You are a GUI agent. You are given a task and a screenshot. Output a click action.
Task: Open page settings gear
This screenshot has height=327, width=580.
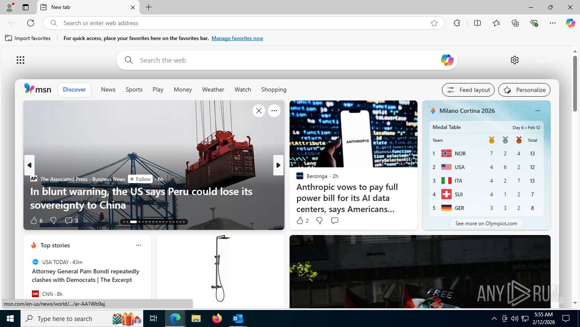515,60
